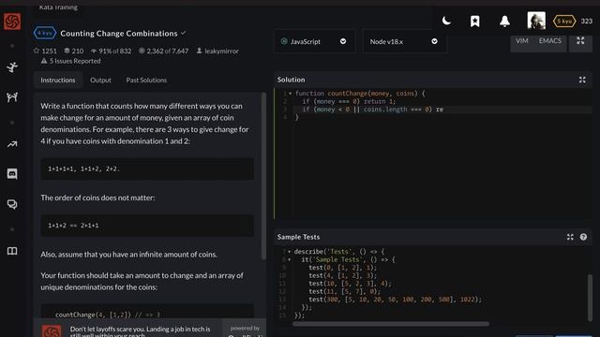Open notifications bell

(x=504, y=21)
